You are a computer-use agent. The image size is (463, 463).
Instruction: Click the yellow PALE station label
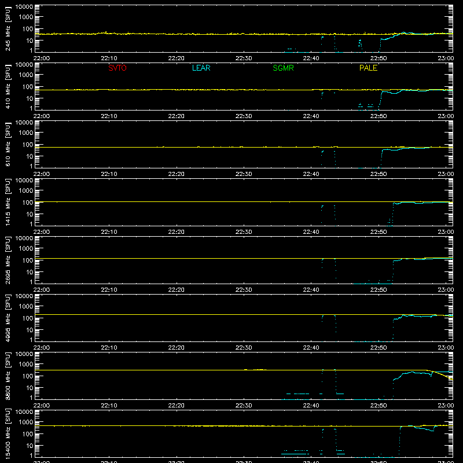[x=368, y=68]
